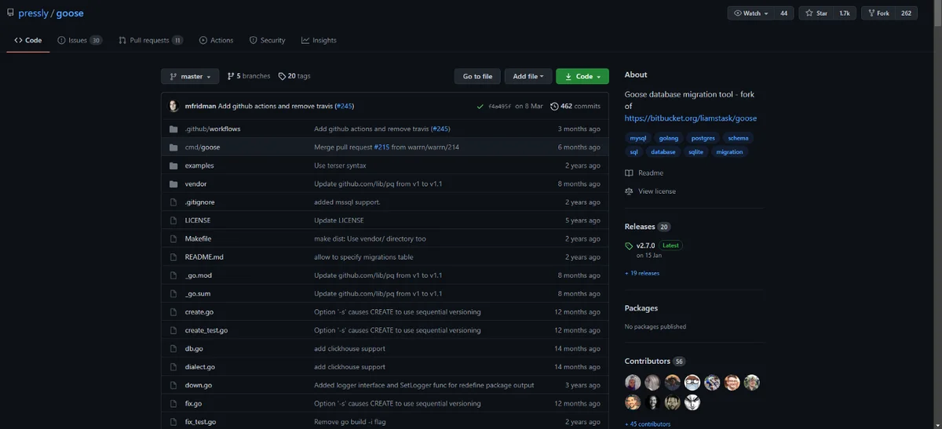Click the repository book icon beside pressly
This screenshot has height=429, width=942.
10,13
